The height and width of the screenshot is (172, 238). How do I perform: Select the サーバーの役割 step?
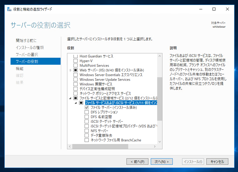[x=35, y=61]
